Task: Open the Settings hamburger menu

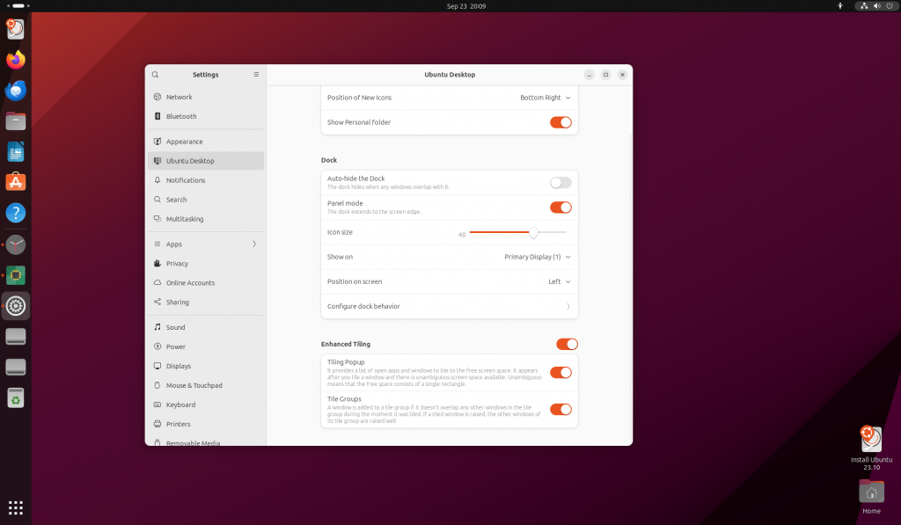Action: point(255,74)
